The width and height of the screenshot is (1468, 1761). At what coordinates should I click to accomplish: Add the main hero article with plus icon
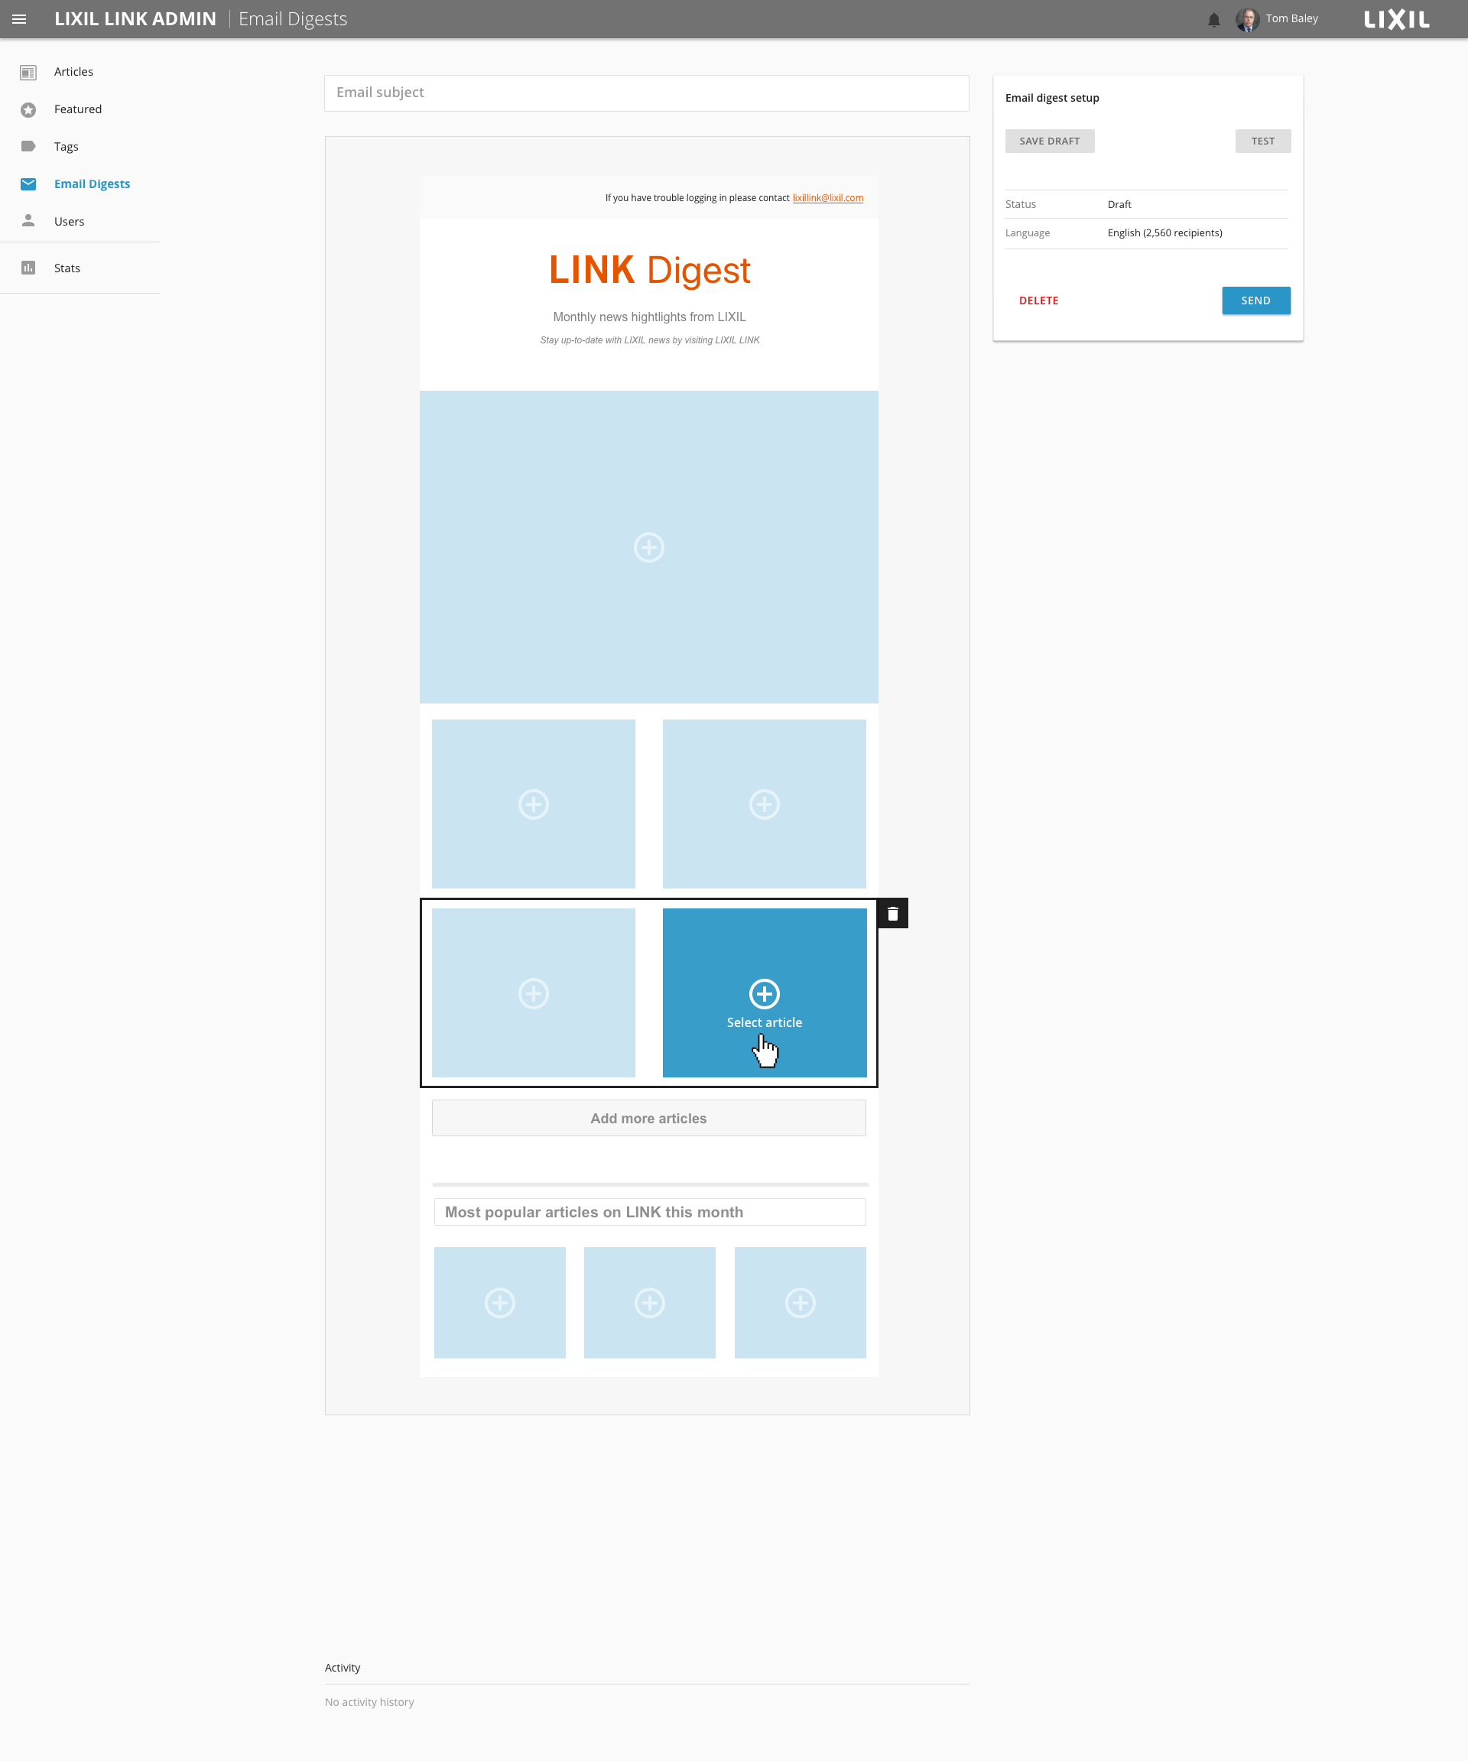click(x=649, y=547)
